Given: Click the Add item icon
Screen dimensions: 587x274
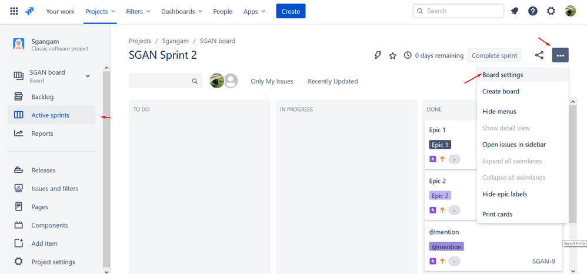Looking at the screenshot, I should [x=18, y=243].
